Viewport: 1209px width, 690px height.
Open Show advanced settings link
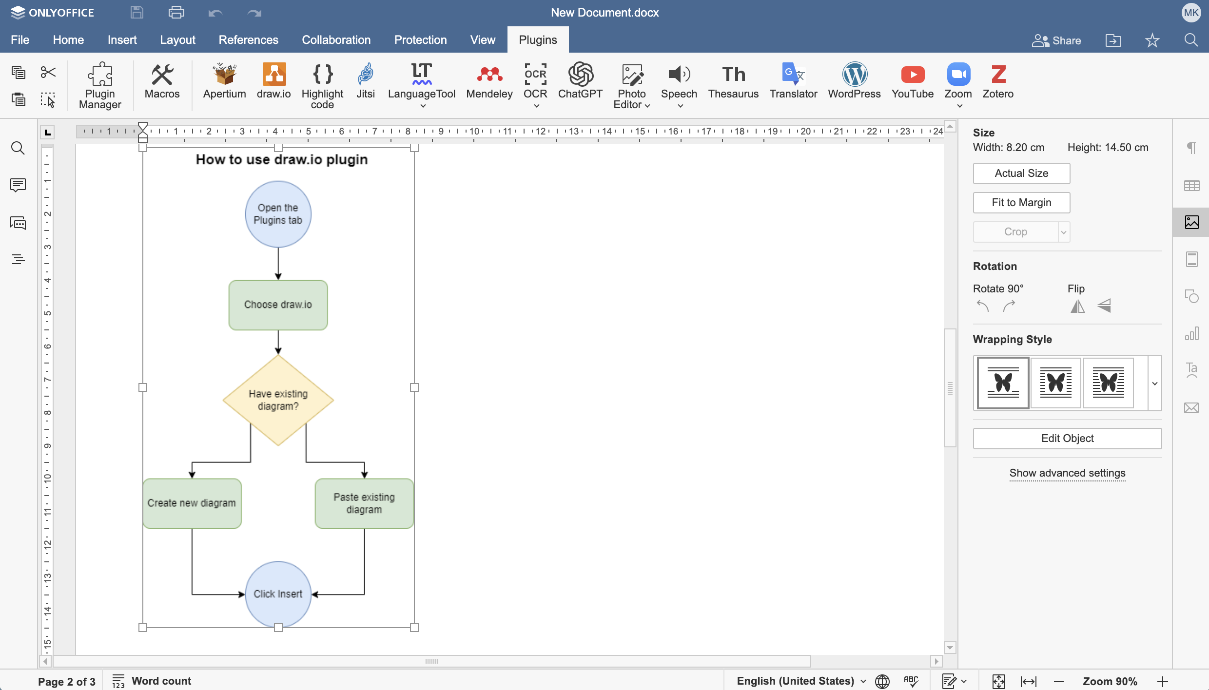click(1067, 473)
